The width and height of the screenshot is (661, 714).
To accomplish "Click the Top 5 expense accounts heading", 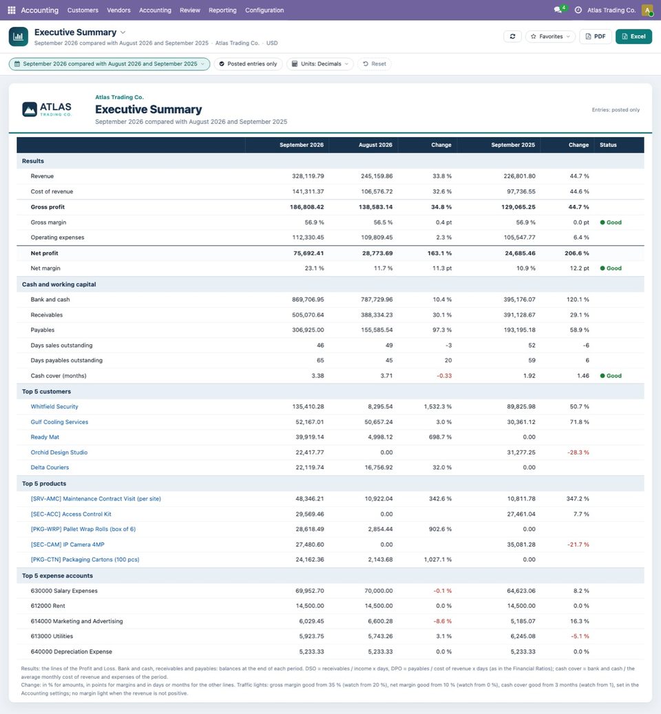I will tap(57, 576).
